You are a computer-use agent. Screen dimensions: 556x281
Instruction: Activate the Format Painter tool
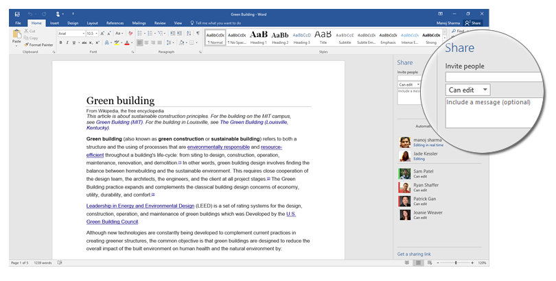(x=38, y=45)
